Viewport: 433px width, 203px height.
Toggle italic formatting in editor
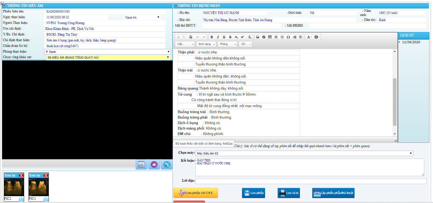click(x=218, y=37)
